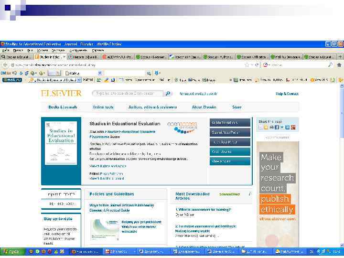Bookmark page with the star icon
The image size is (344, 258).
point(247,65)
